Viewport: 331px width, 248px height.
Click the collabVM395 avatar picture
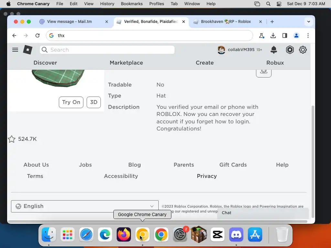pos(221,50)
